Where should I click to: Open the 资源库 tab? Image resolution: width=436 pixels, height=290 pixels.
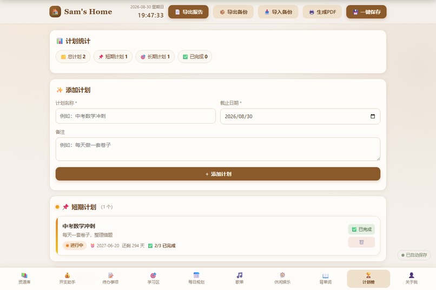pos(24,278)
